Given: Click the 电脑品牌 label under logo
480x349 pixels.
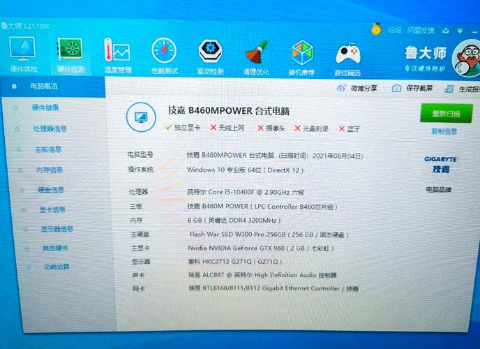Looking at the screenshot, I should click(x=439, y=190).
